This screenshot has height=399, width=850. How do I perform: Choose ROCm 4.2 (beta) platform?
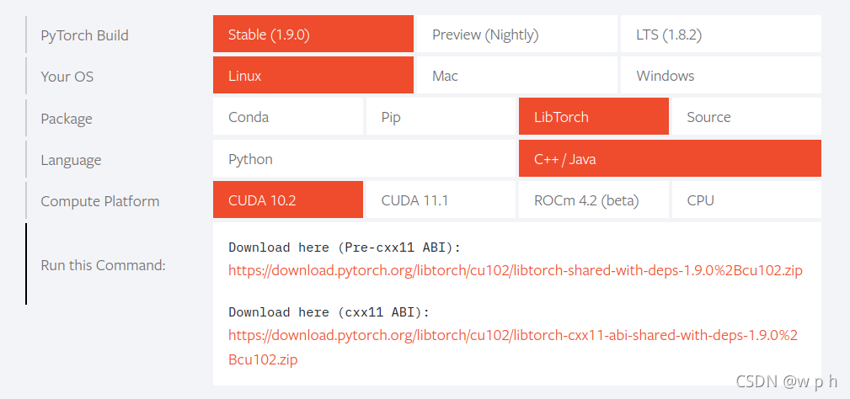click(x=594, y=199)
